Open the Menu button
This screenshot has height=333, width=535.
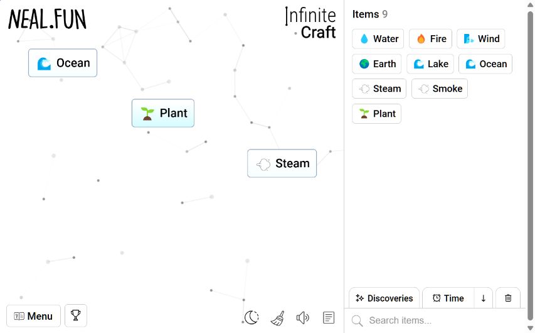coord(33,316)
